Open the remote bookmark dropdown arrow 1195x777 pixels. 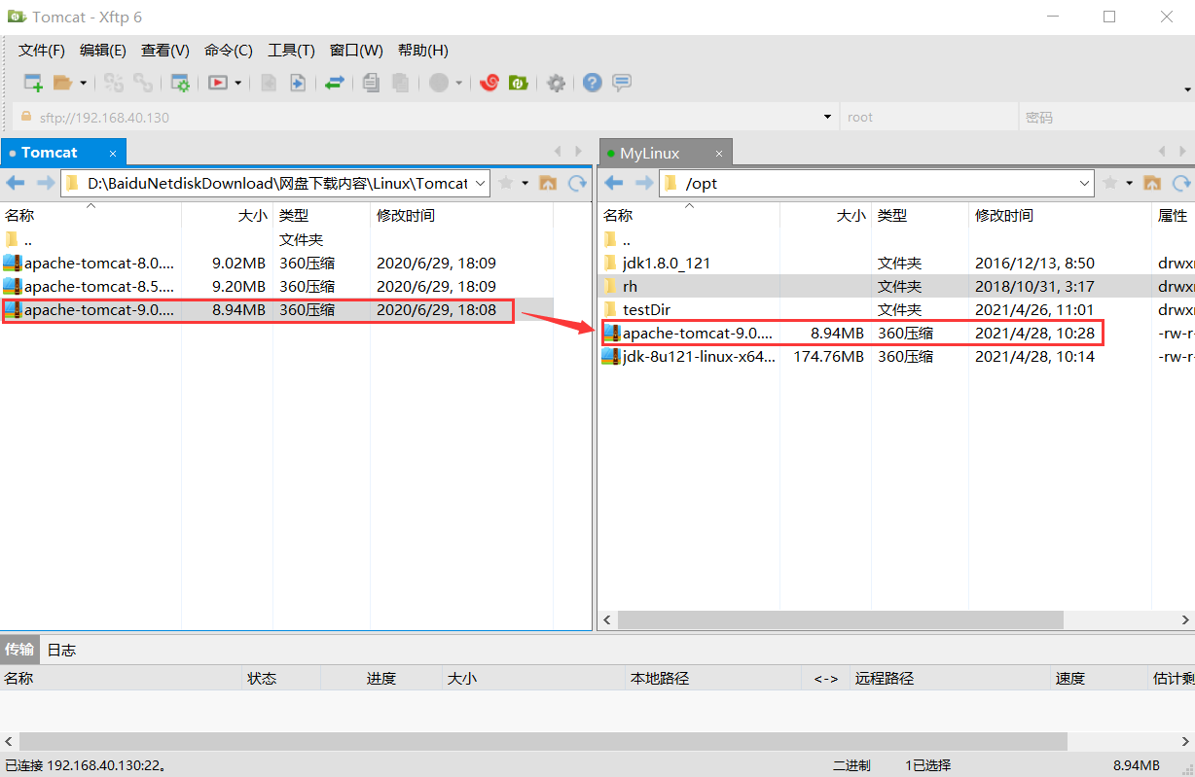pyautogui.click(x=1130, y=183)
